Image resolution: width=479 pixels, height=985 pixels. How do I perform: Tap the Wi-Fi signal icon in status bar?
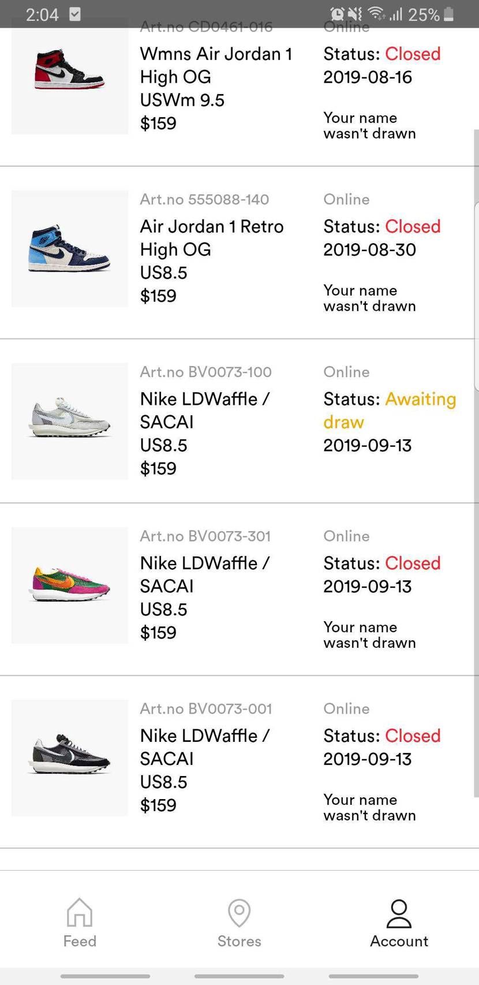[376, 14]
